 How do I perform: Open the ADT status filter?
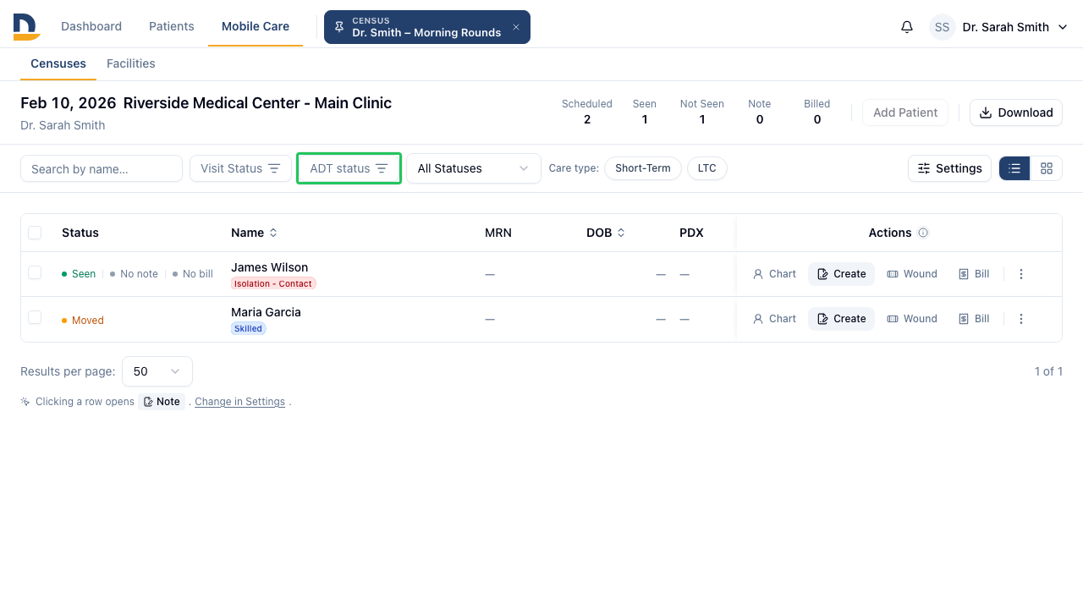coord(349,168)
